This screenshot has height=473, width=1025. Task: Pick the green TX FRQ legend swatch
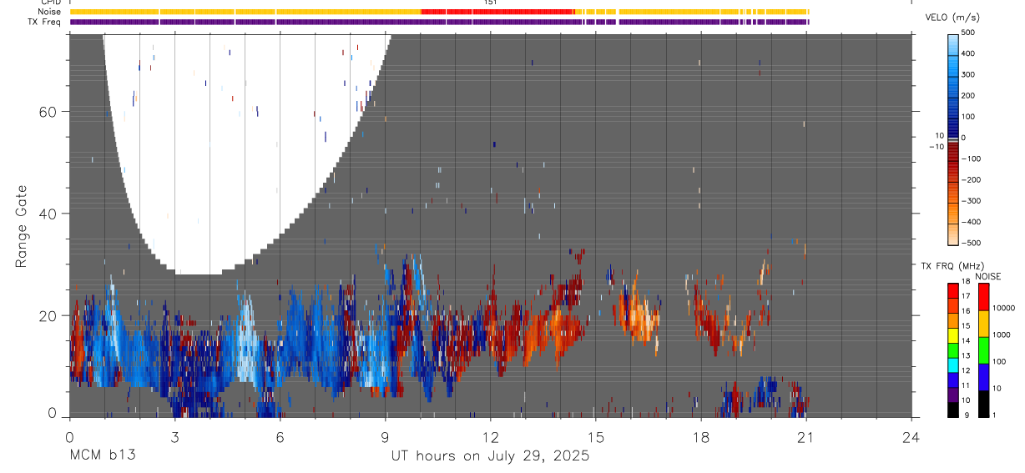(953, 350)
